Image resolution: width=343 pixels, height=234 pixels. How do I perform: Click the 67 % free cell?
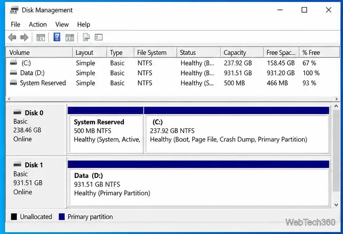309,63
